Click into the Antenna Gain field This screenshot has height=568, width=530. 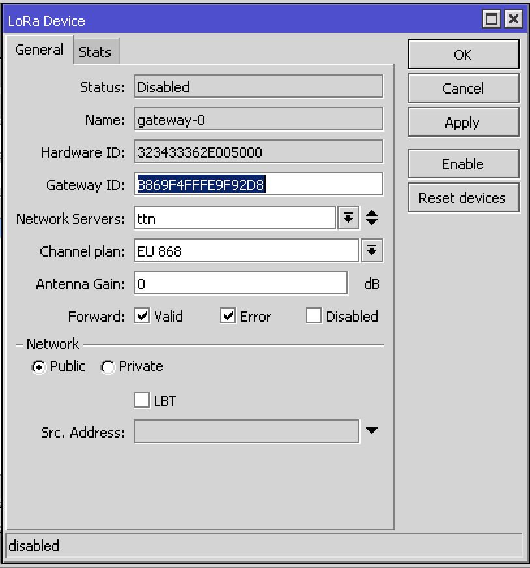tap(241, 284)
